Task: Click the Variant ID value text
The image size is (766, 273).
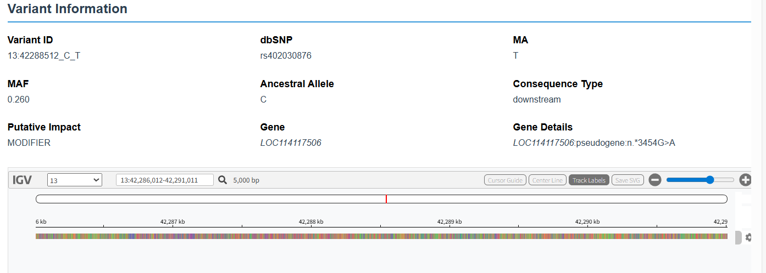Action: 44,55
